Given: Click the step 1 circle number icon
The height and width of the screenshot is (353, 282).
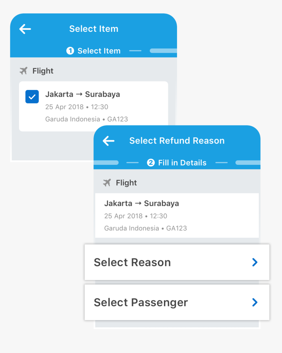Looking at the screenshot, I should coord(70,51).
